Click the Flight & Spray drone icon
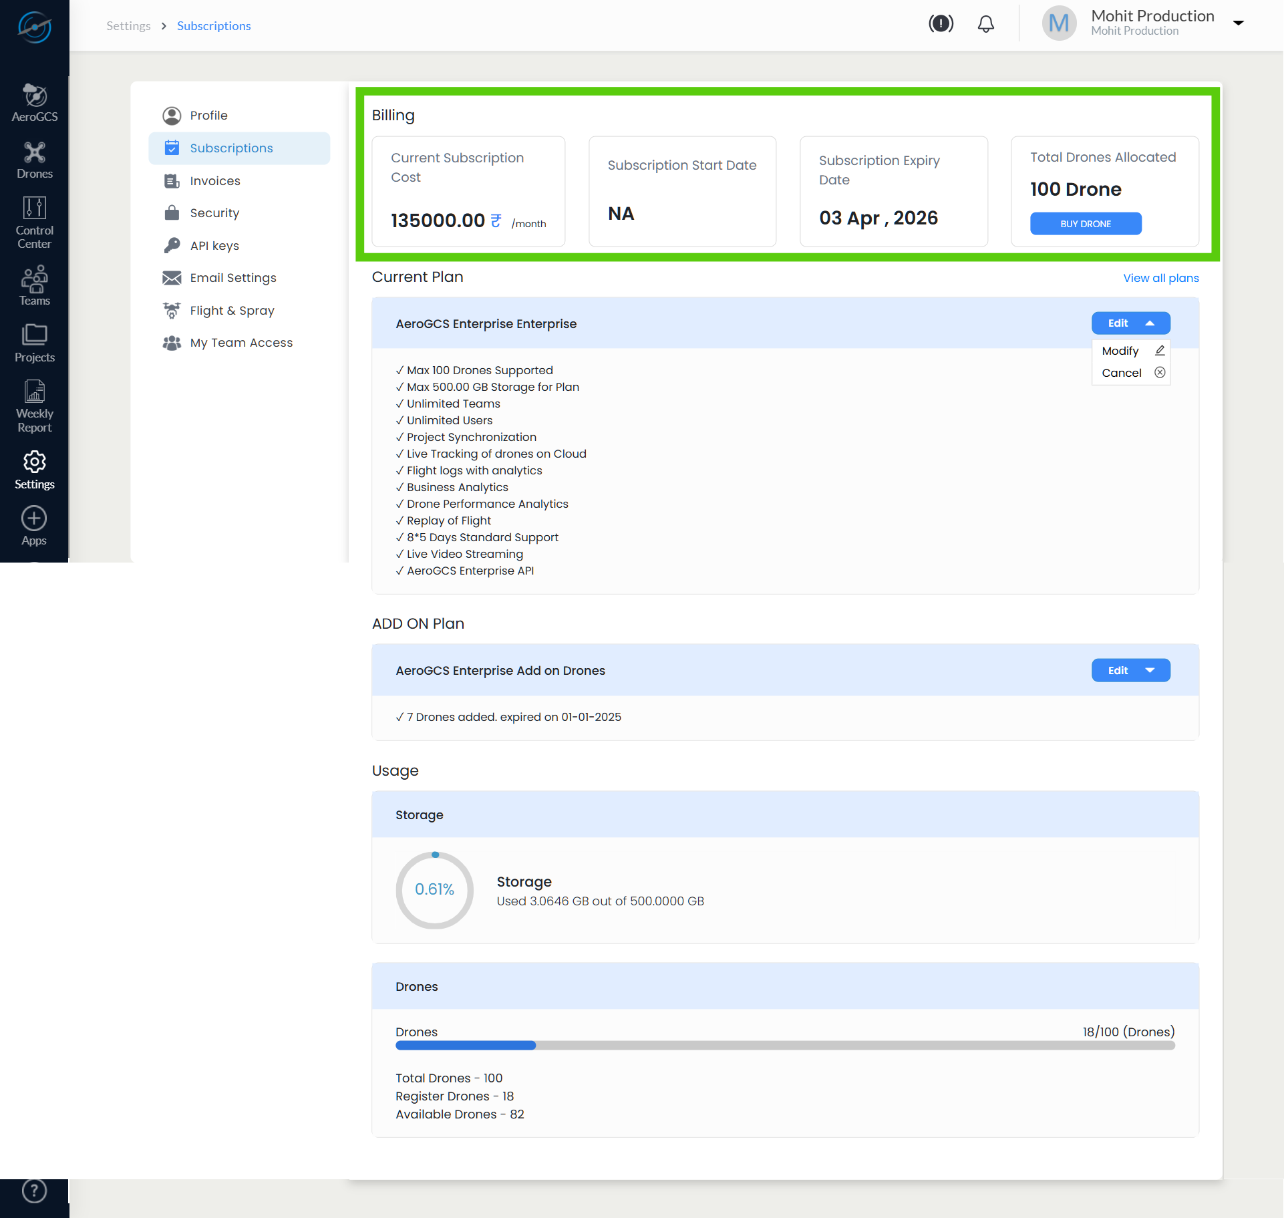Image resolution: width=1284 pixels, height=1218 pixels. [x=172, y=310]
